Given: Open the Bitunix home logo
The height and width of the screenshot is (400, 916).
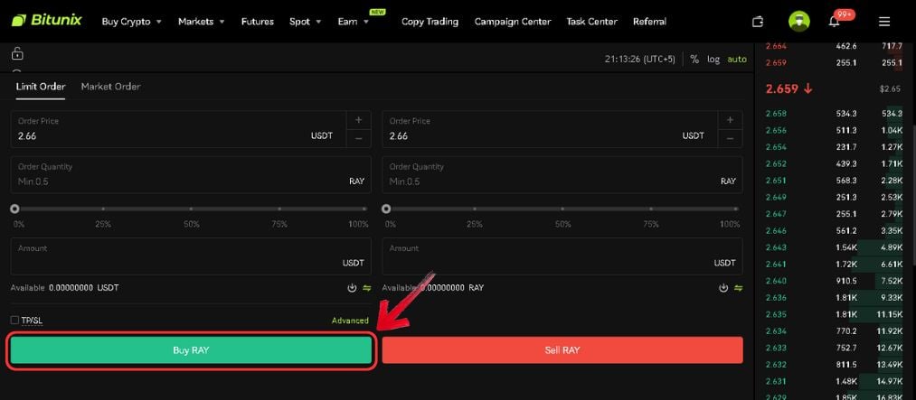Looking at the screenshot, I should [x=47, y=21].
